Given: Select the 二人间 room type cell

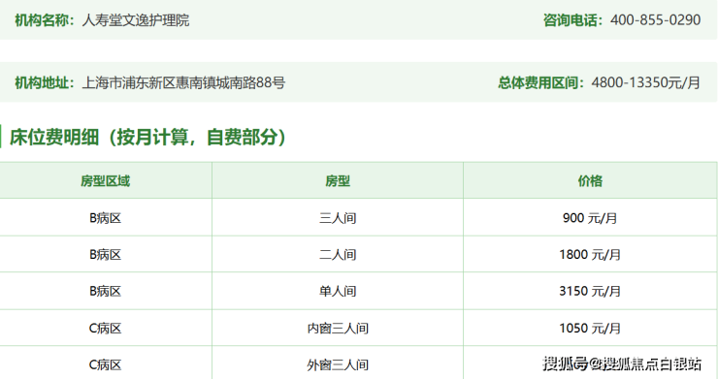Looking at the screenshot, I should pos(338,255).
